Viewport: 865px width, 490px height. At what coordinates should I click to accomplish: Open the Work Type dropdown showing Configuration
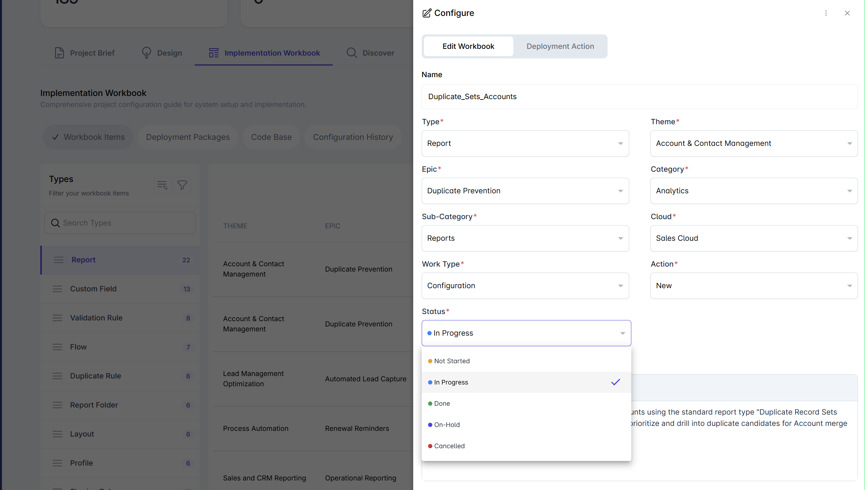click(525, 286)
